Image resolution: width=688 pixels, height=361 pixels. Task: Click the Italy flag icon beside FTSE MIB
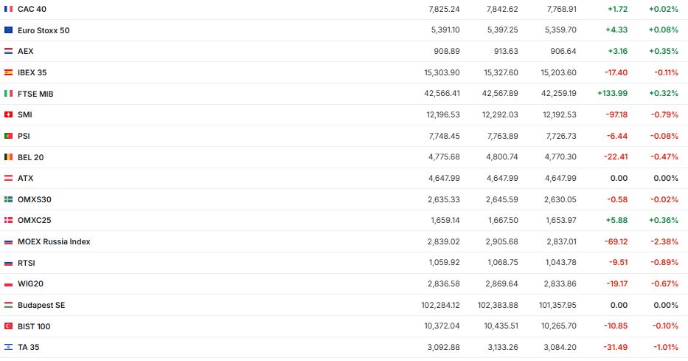click(8, 94)
